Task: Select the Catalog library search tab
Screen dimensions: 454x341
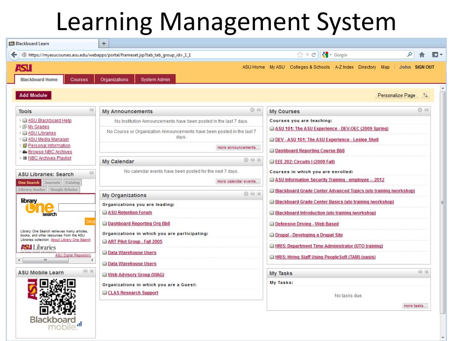Action: [73, 182]
